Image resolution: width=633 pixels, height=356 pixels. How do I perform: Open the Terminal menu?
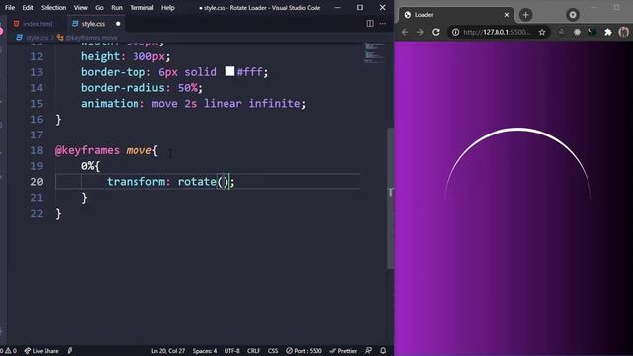pos(141,7)
